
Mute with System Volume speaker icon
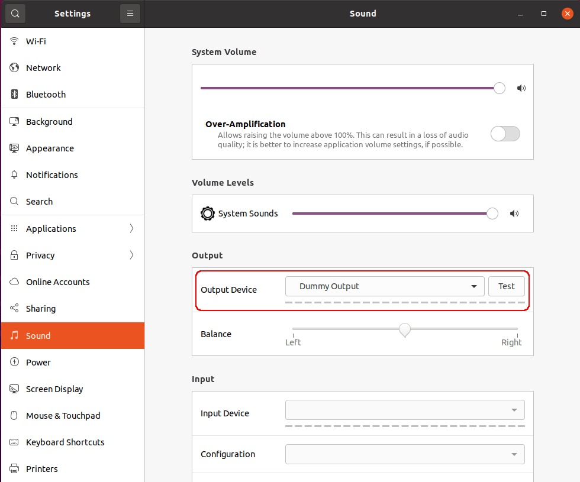[521, 89]
